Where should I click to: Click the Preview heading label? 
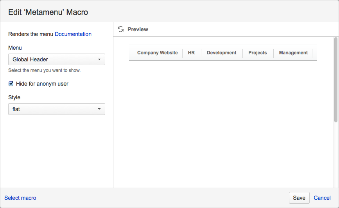(x=138, y=29)
